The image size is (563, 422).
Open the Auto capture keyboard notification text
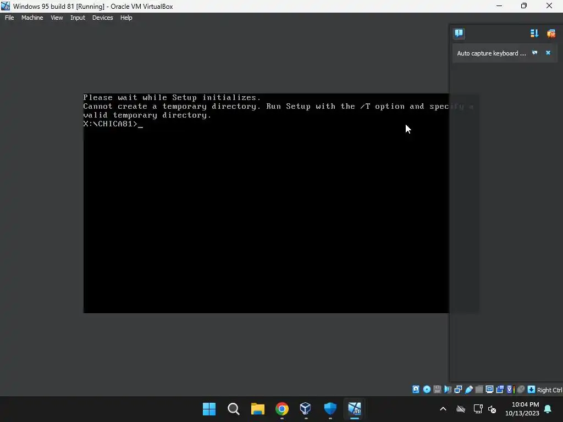491,53
